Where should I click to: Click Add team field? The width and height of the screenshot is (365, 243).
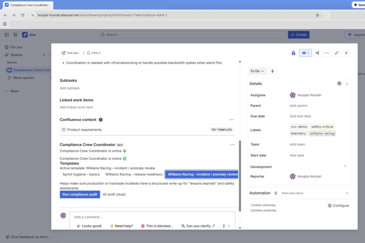(297, 144)
